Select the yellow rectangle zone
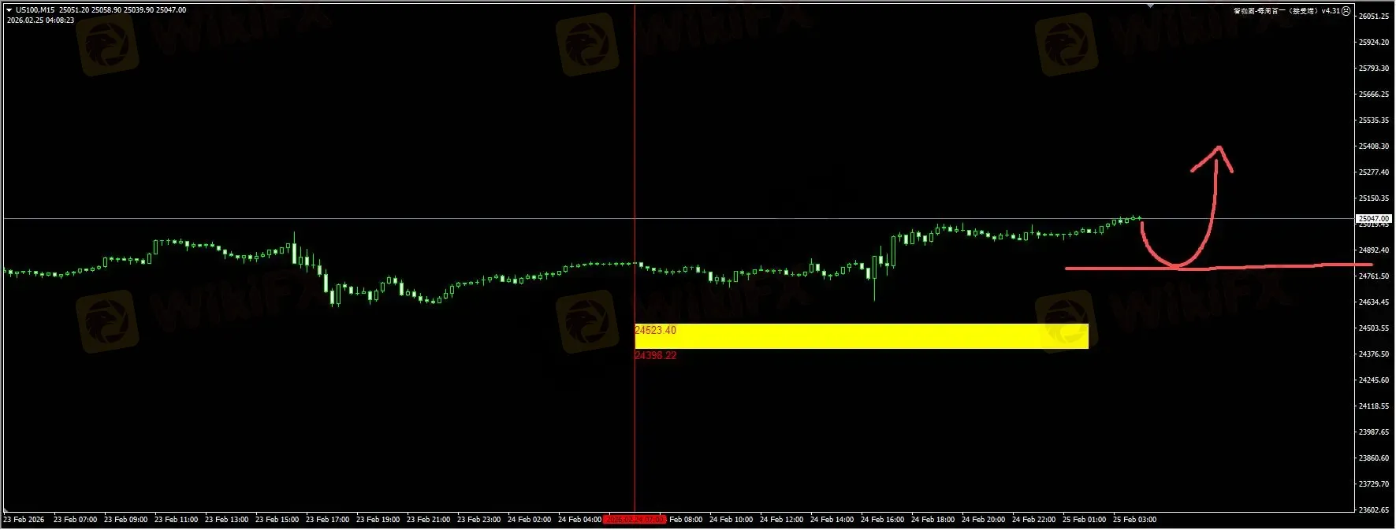 861,336
